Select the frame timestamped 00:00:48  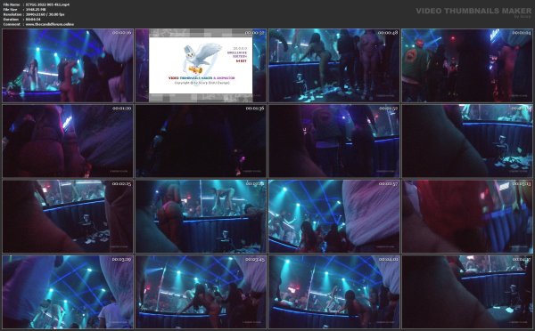coord(334,65)
